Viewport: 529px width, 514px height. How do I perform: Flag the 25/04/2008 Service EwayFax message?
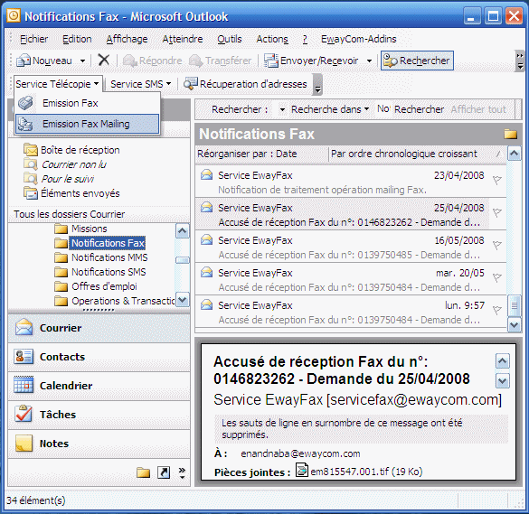[x=496, y=212]
